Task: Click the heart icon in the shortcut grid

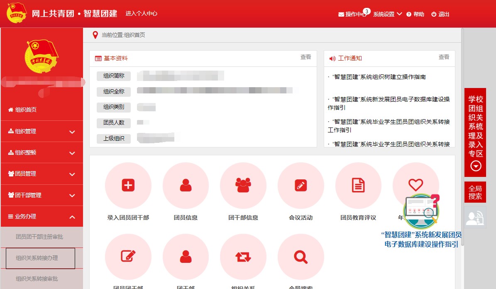Action: pyautogui.click(x=415, y=184)
